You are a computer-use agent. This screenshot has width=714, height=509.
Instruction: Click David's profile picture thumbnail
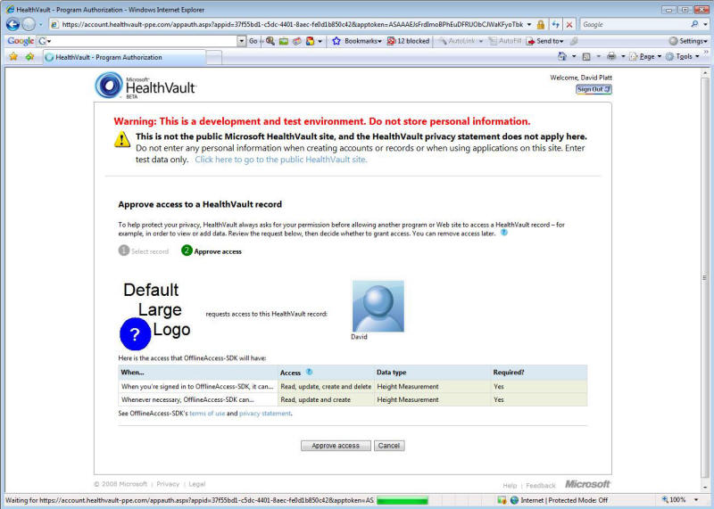coord(378,306)
